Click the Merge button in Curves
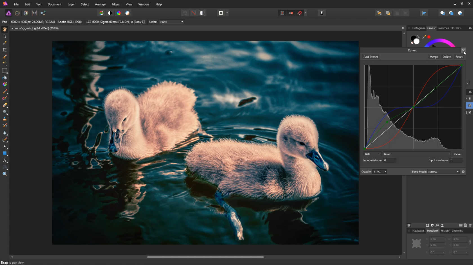Viewport: 473px width, 265px height. point(434,57)
